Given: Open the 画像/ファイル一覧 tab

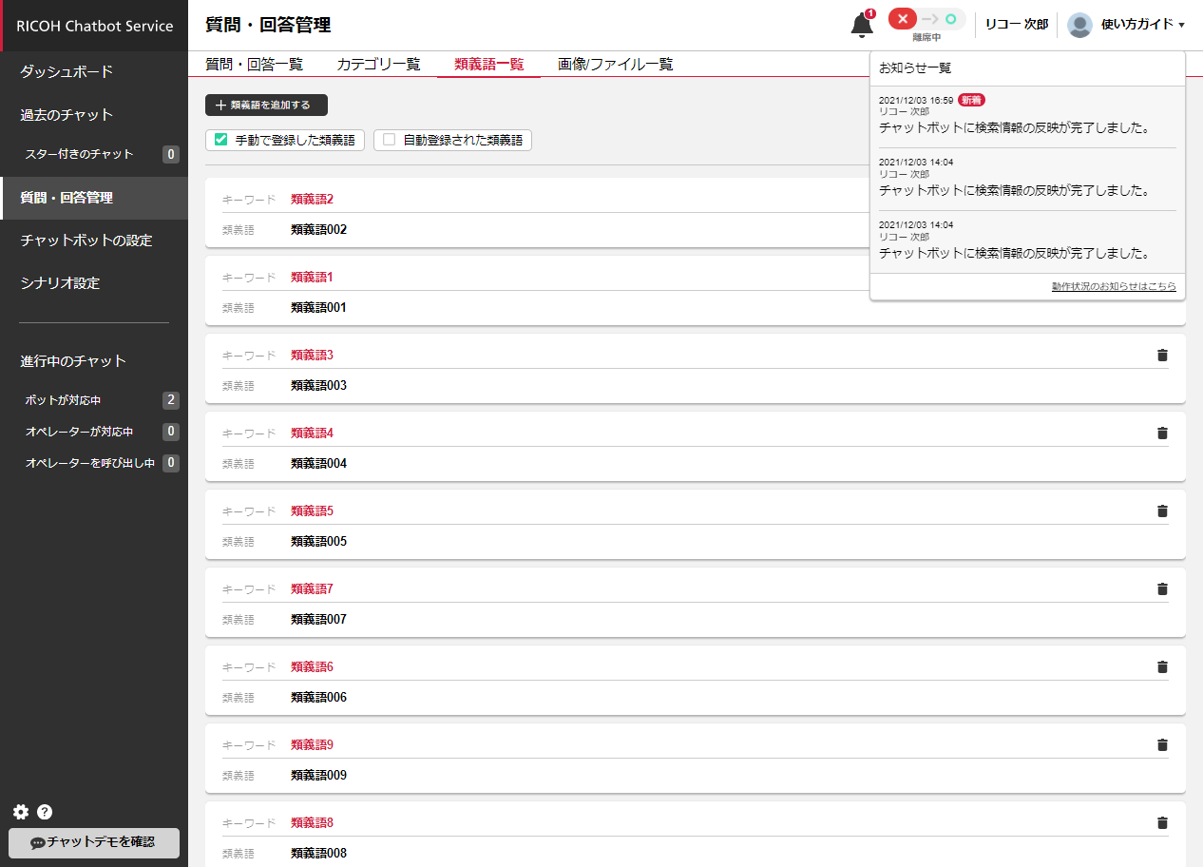Looking at the screenshot, I should tap(615, 65).
